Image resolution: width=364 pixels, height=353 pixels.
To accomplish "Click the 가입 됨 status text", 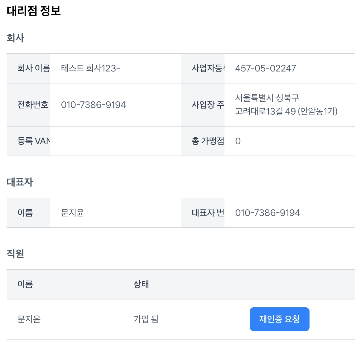I will click(x=146, y=319).
